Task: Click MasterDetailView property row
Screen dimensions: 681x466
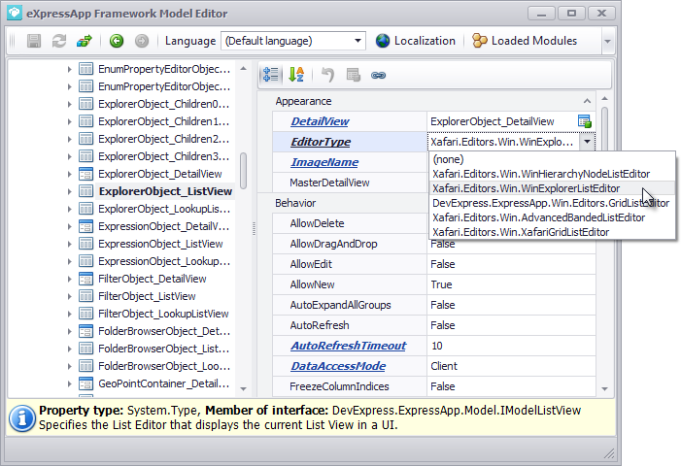Action: click(350, 183)
